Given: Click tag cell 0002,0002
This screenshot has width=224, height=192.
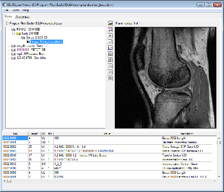Looking at the screenshot, I should 15,147.
